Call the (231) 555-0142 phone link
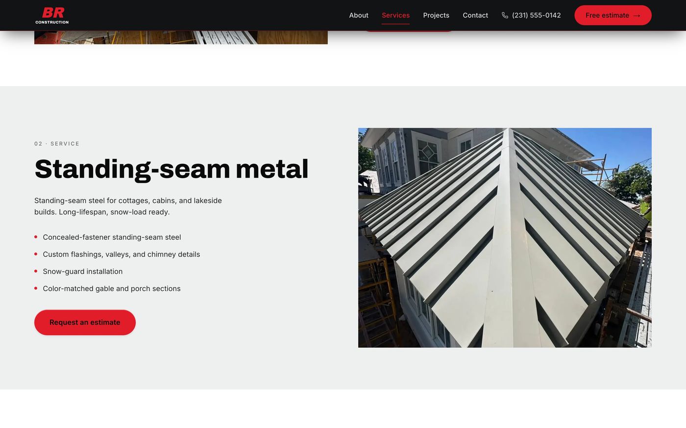Viewport: 686px width, 428px height. pyautogui.click(x=531, y=15)
